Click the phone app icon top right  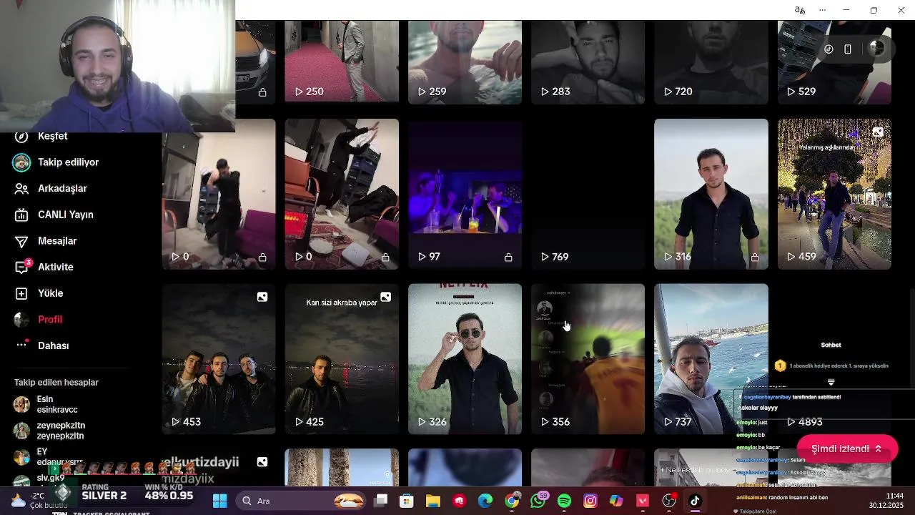pyautogui.click(x=848, y=49)
